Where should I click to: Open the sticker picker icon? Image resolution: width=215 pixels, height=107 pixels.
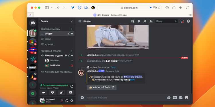tap(181, 98)
